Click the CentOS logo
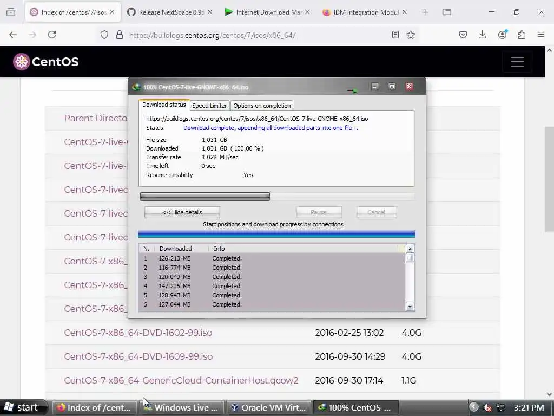This screenshot has width=554, height=416. 46,62
